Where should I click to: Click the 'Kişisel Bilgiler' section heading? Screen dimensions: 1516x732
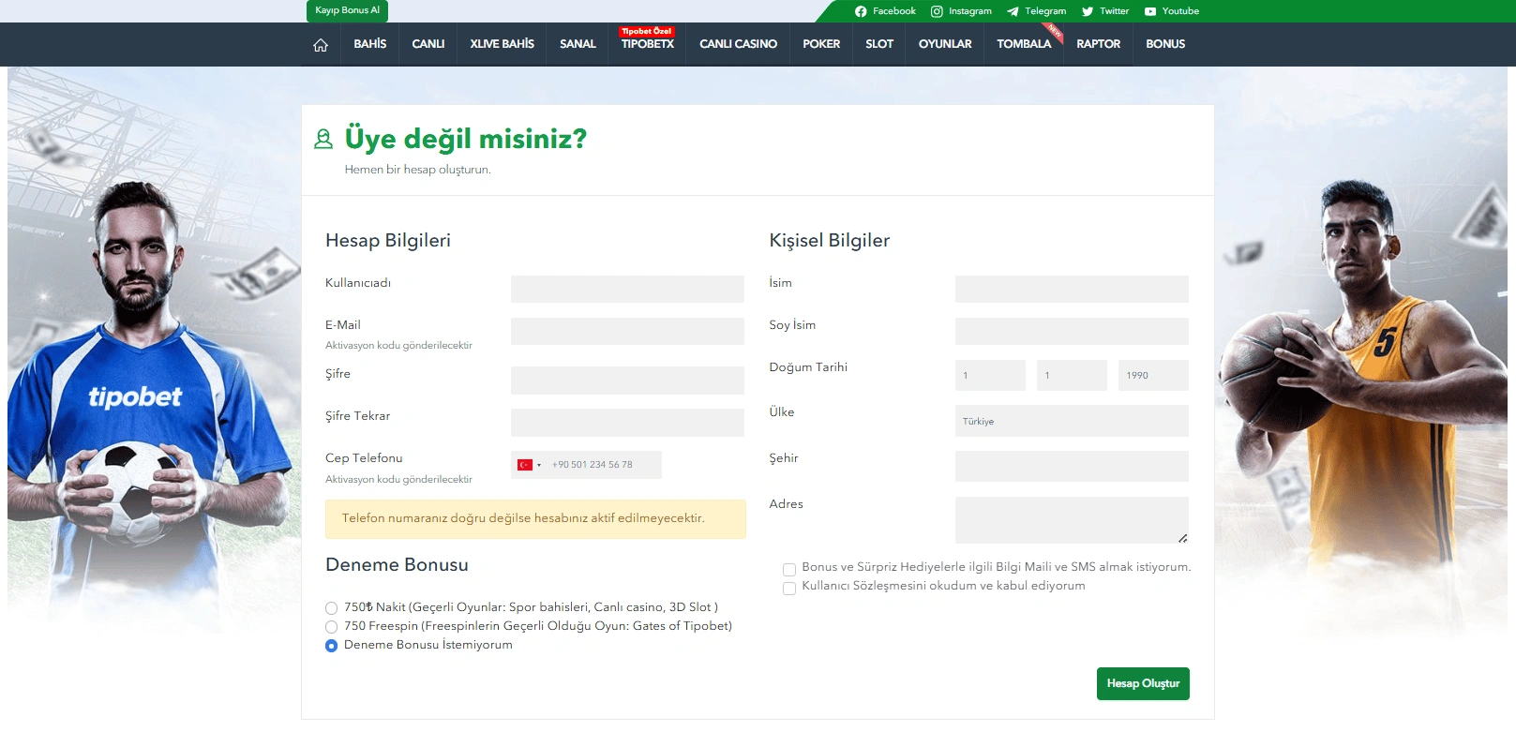pos(830,241)
